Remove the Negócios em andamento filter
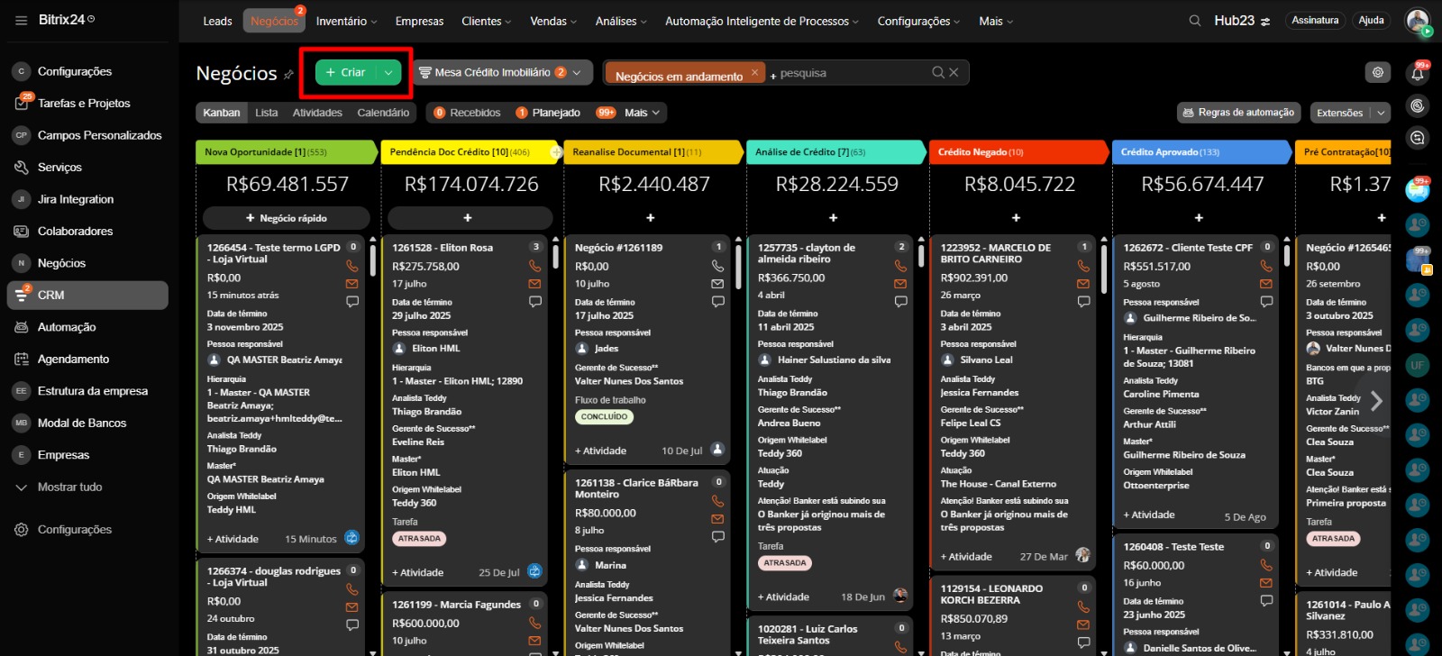1442x656 pixels. [x=755, y=73]
